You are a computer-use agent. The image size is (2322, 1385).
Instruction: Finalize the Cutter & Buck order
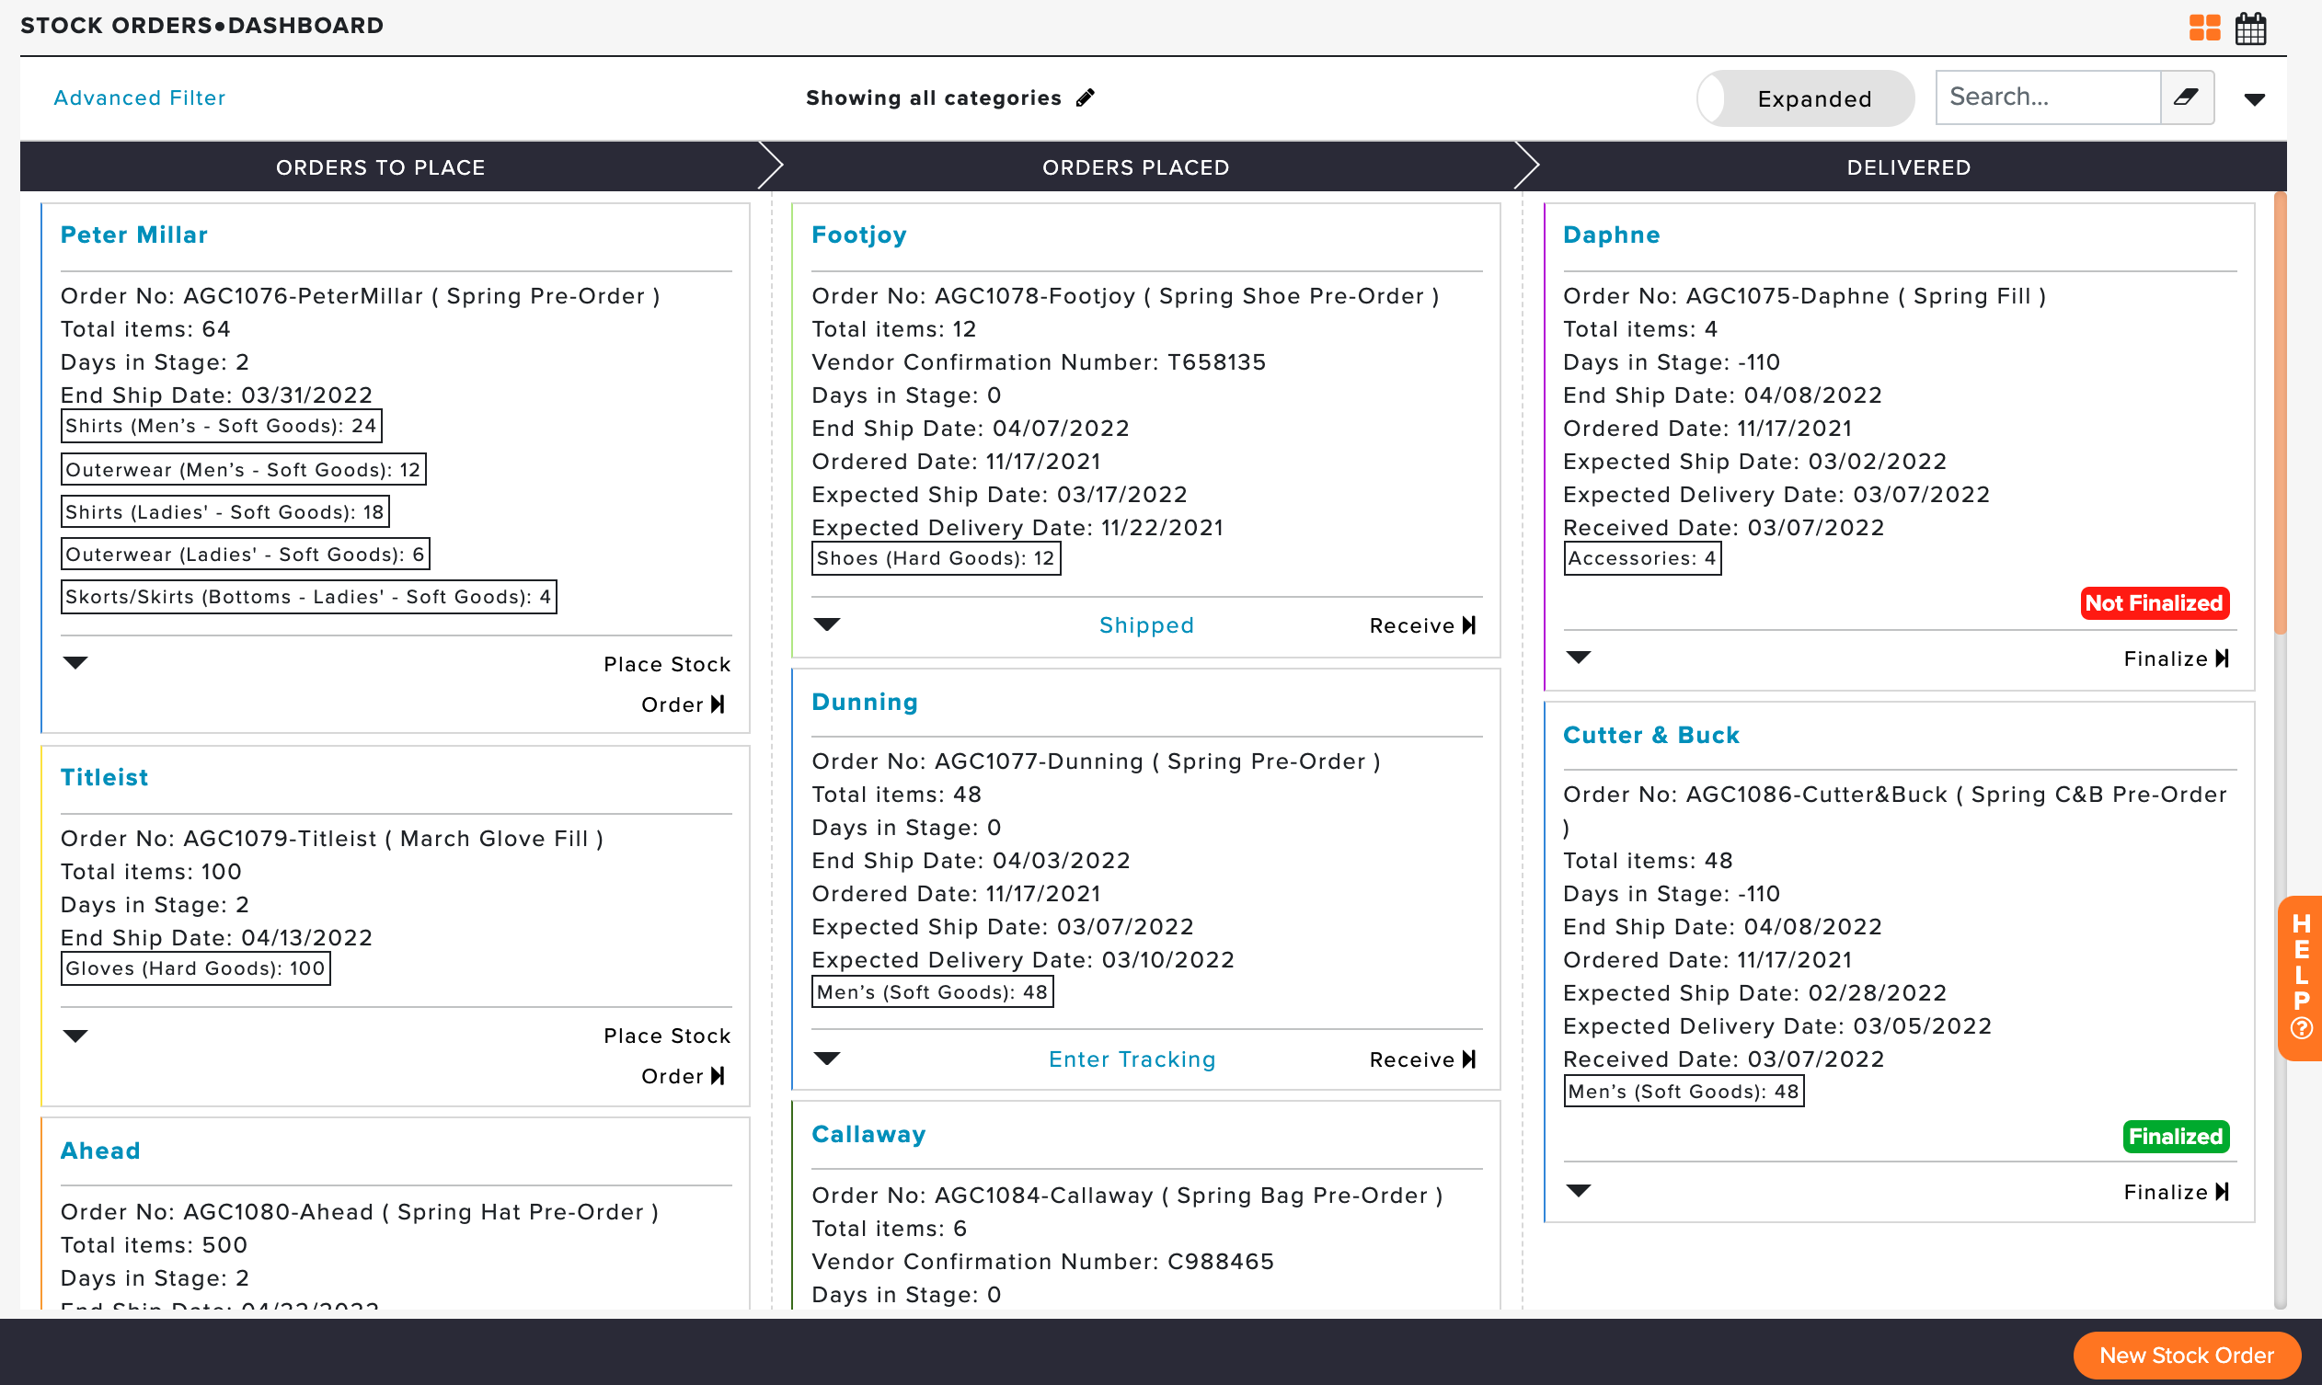(2177, 1192)
